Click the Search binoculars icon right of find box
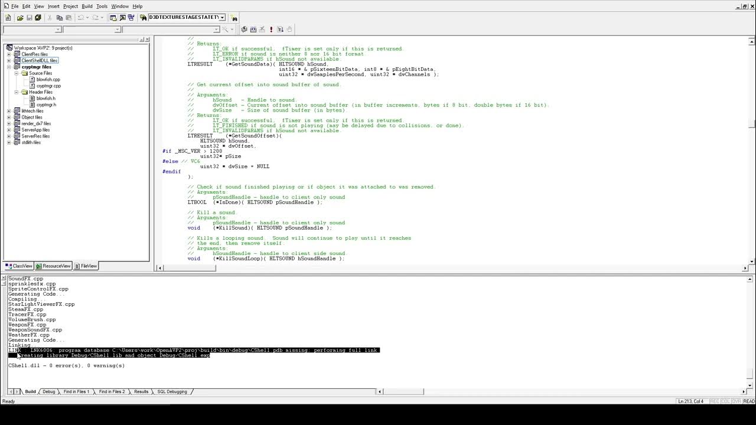Viewport: 756px width, 425px height. [234, 18]
